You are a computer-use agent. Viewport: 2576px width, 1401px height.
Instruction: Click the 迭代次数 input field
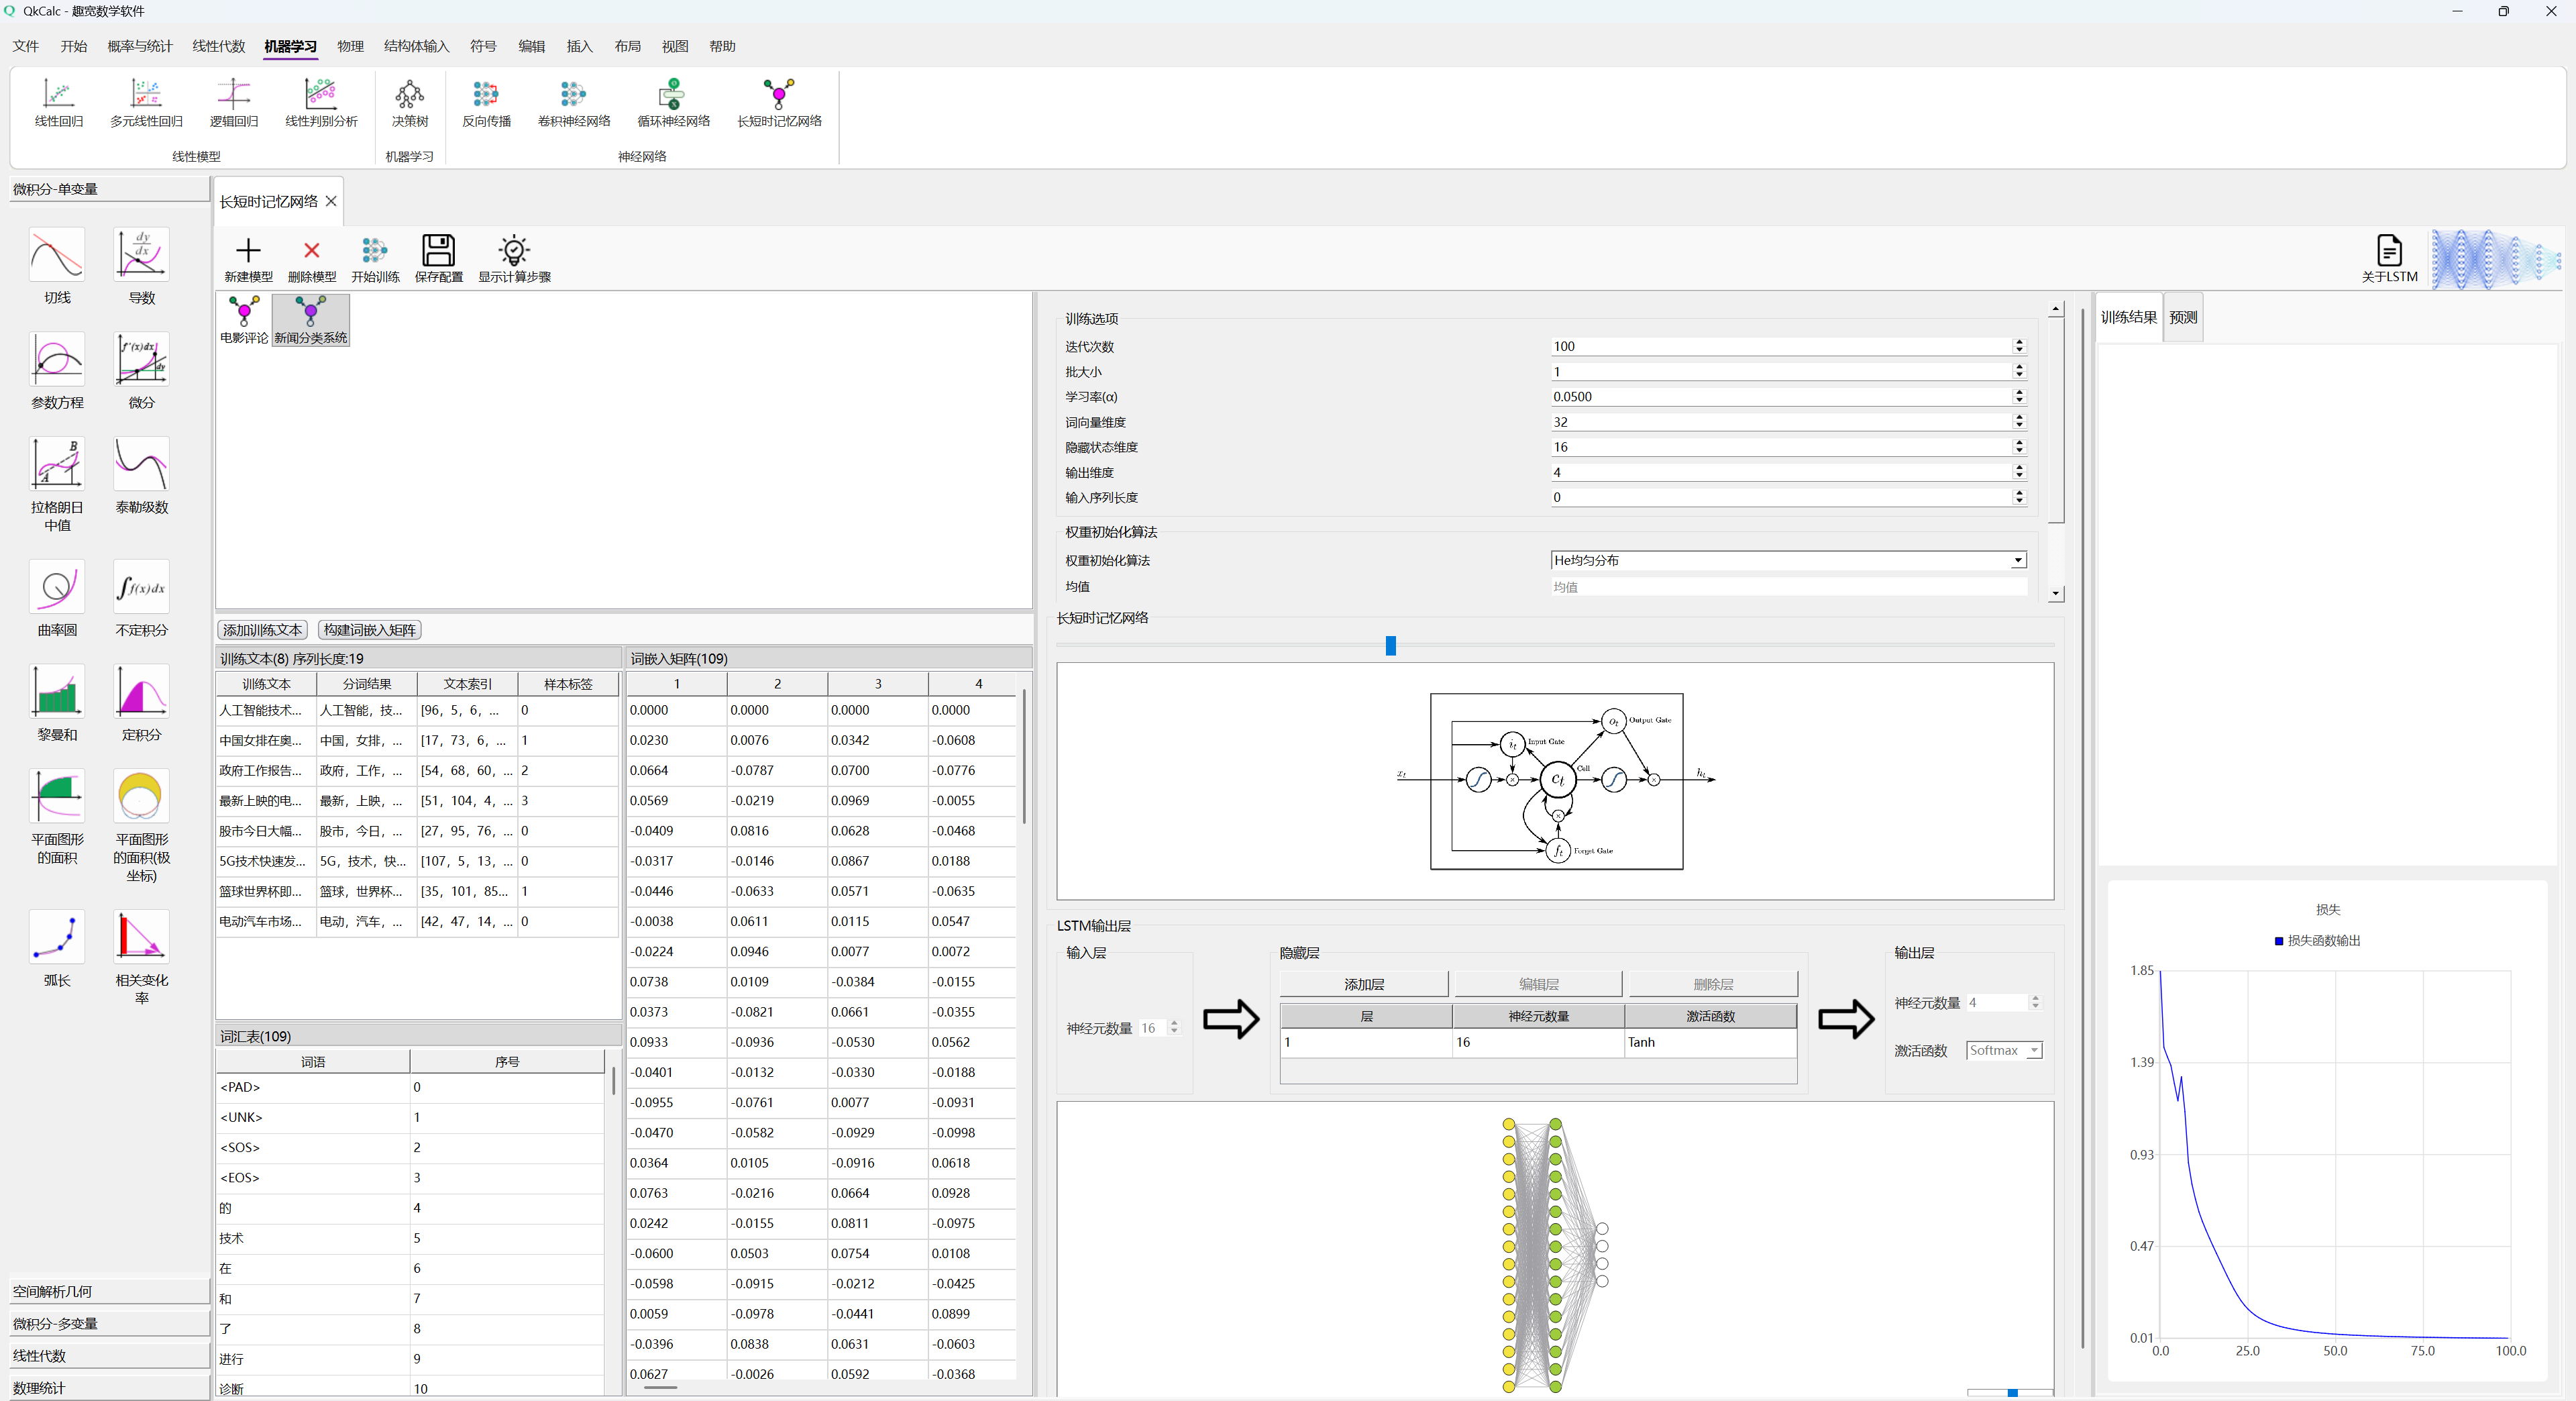(x=1780, y=346)
